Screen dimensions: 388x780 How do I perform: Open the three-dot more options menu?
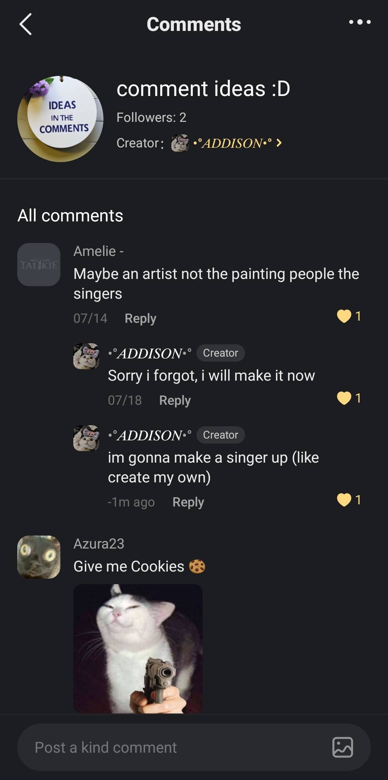[360, 22]
